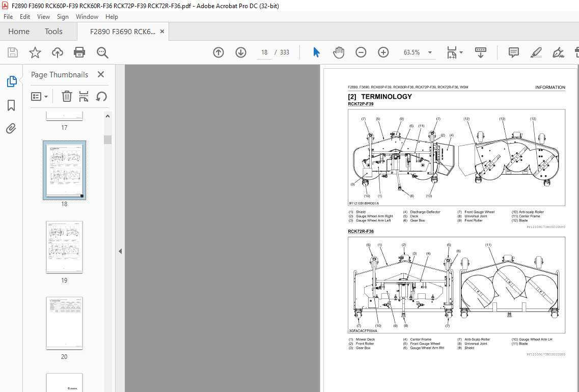Viewport: 579px width, 392px height.
Task: Open the Sign document tool
Action: [558, 52]
